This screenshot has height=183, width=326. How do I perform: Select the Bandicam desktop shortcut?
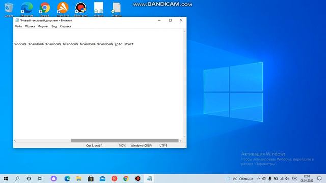80,9
